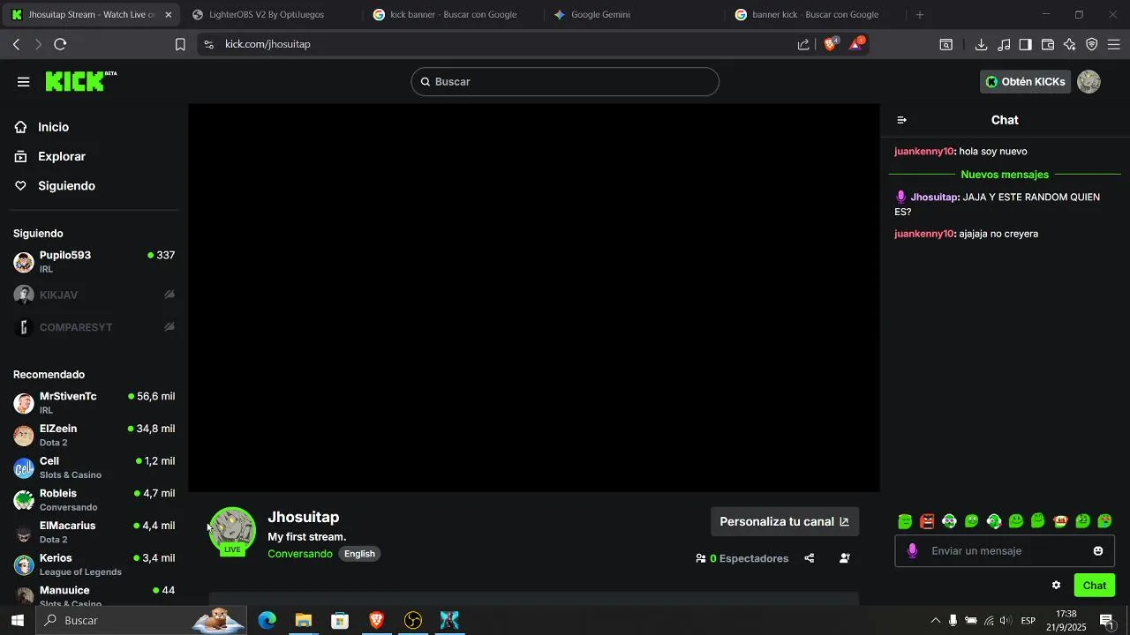
Task: Close the Jhosuitap Stream tab
Action: [x=169, y=15]
